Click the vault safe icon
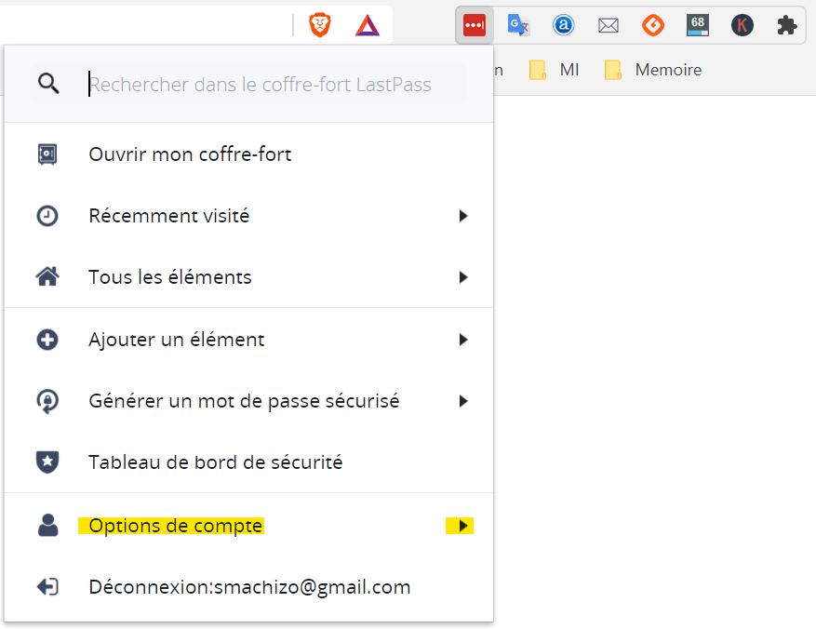 47,154
